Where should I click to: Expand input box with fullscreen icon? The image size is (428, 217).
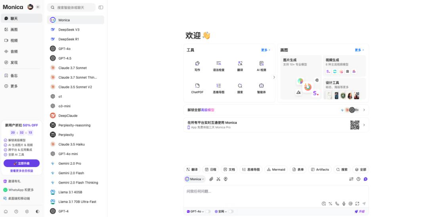tap(357, 204)
